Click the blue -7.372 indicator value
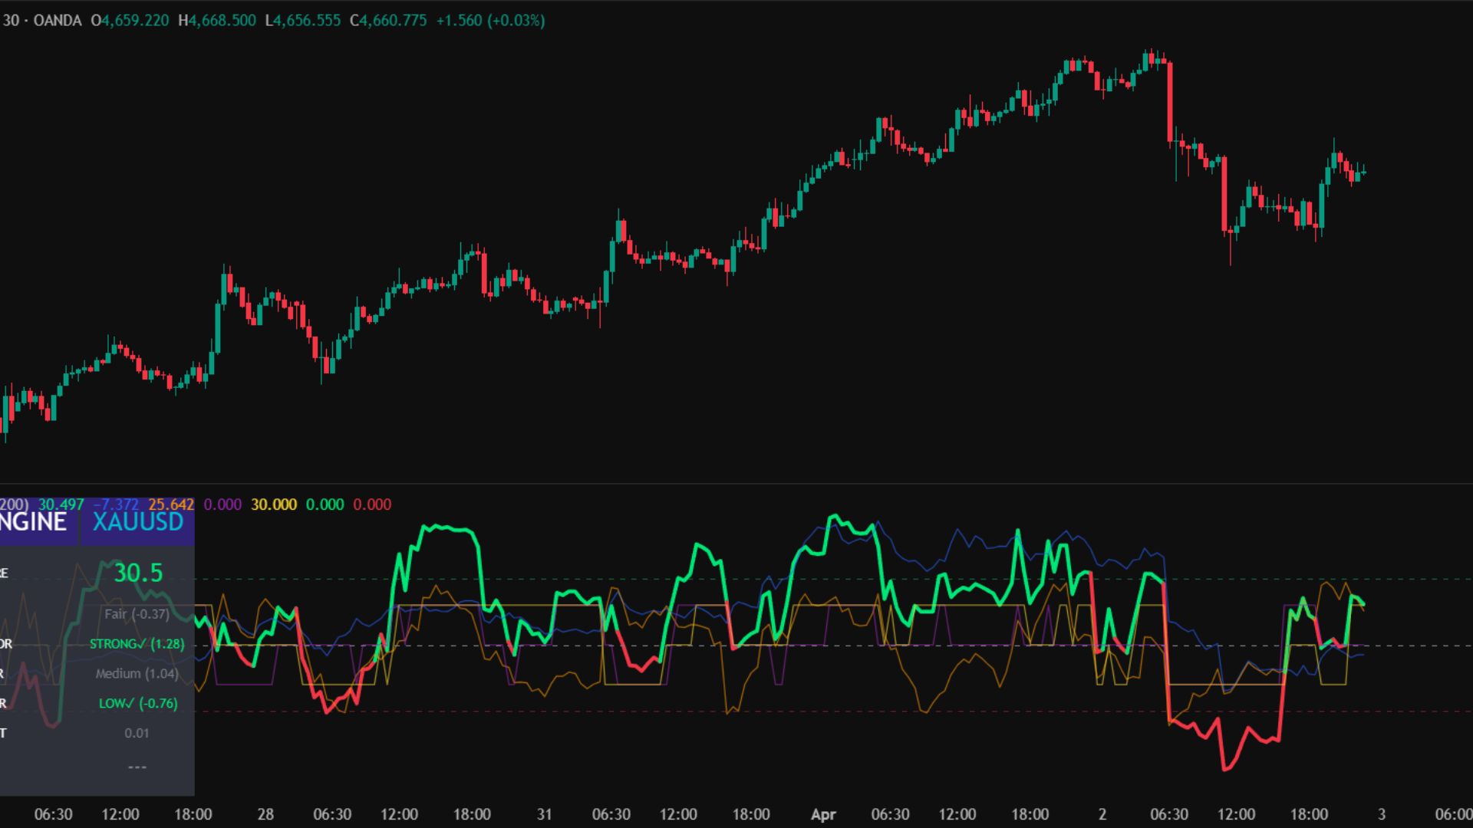Screen dimensions: 1473x828 (116, 504)
